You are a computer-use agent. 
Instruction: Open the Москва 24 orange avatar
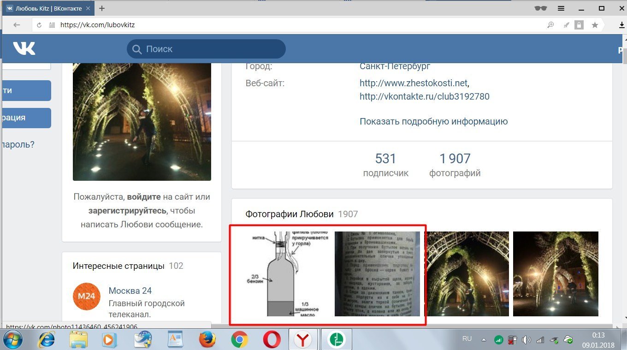pyautogui.click(x=86, y=297)
